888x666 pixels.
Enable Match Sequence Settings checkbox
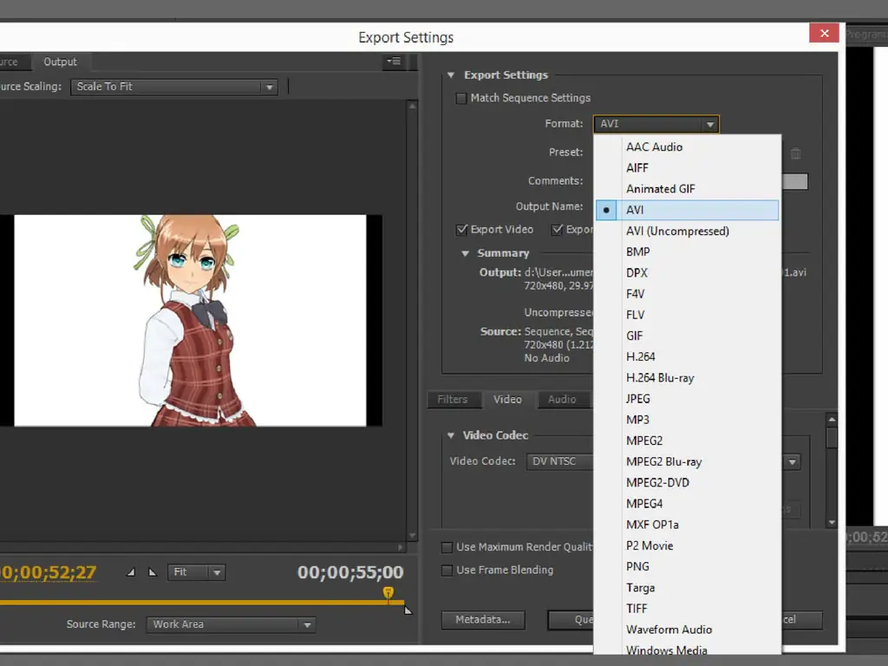point(461,99)
